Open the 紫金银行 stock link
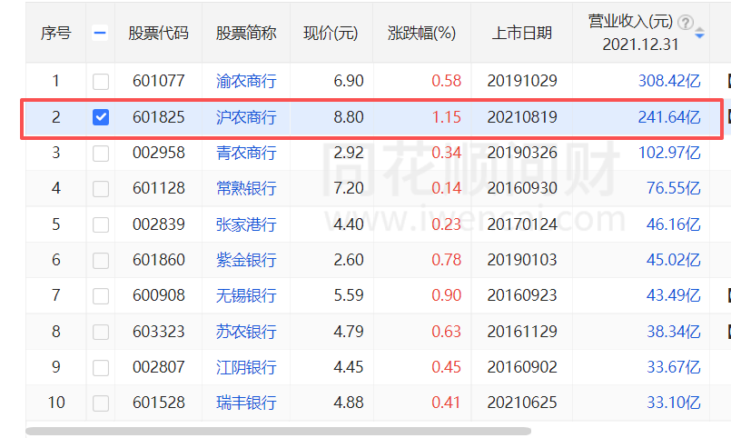 [246, 260]
